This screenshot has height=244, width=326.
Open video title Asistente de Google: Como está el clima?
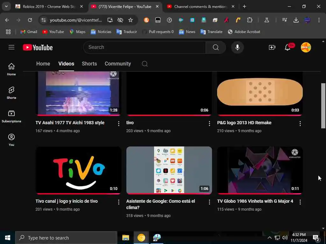click(160, 204)
